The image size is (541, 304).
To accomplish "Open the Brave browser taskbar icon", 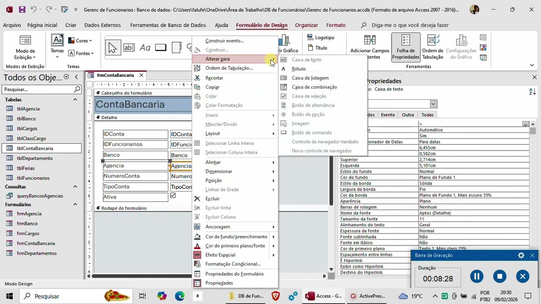I will [x=276, y=296].
